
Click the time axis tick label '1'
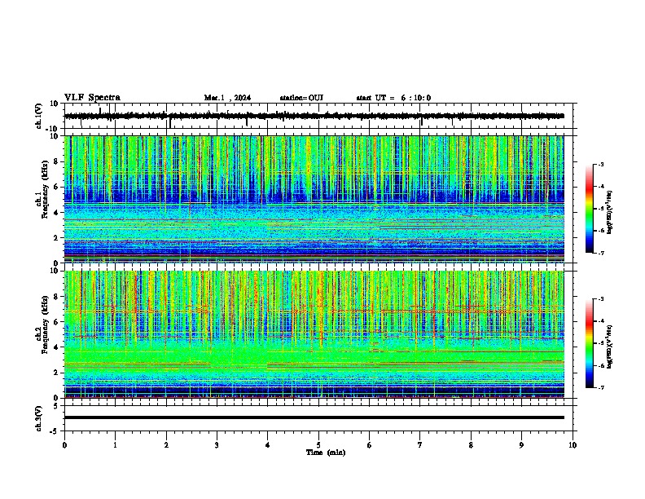[115, 445]
